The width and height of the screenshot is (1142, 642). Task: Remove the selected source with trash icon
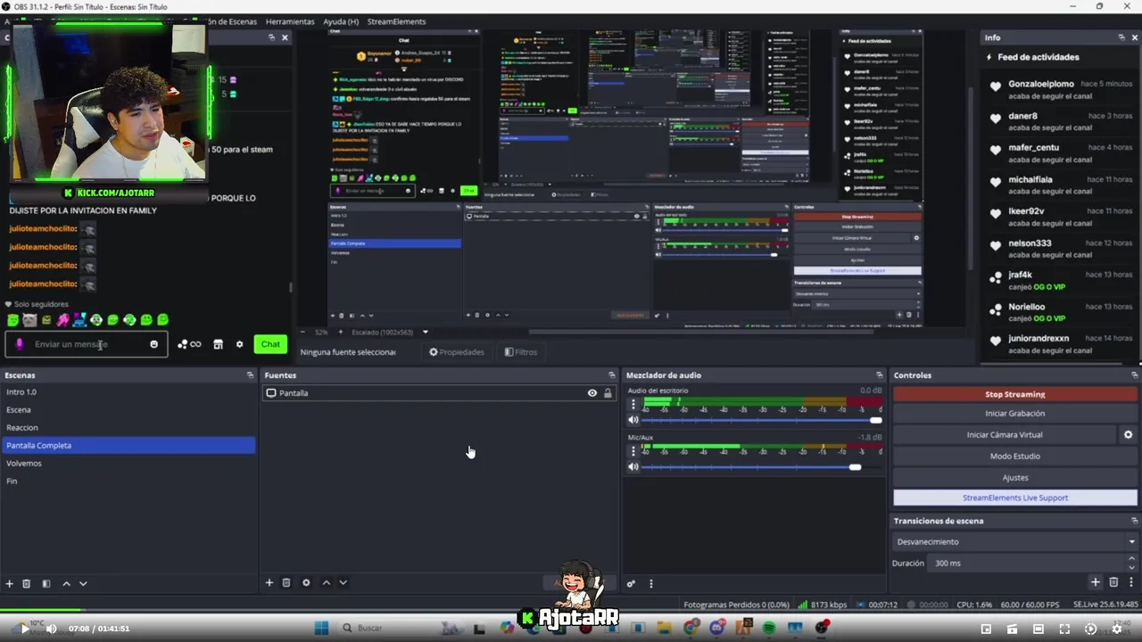tap(286, 582)
